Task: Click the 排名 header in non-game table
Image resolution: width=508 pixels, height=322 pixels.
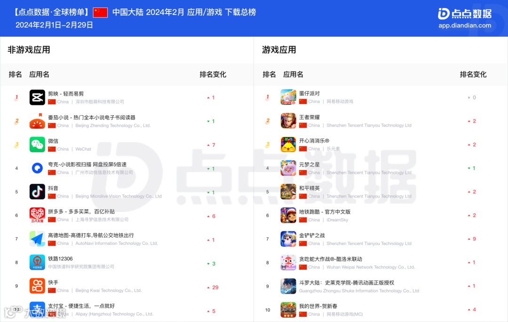Action: (15, 74)
